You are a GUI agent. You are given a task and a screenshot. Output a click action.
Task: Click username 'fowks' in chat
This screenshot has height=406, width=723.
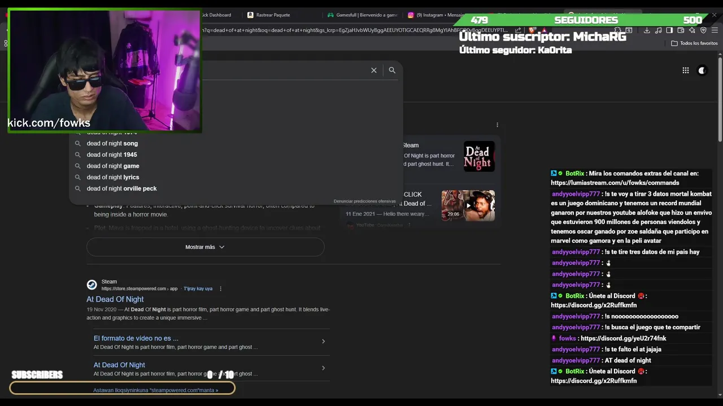click(567, 338)
